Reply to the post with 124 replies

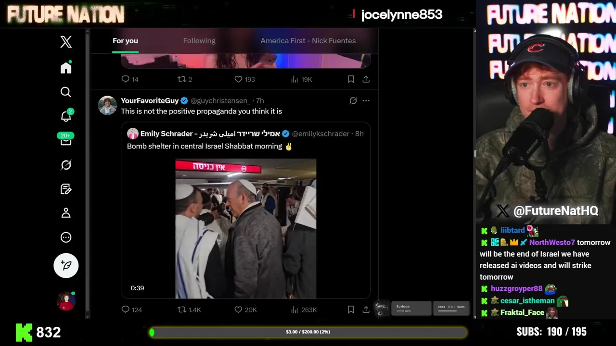[131, 310]
